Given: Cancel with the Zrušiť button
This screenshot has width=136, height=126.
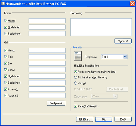Looking at the screenshot, I should 123,119.
